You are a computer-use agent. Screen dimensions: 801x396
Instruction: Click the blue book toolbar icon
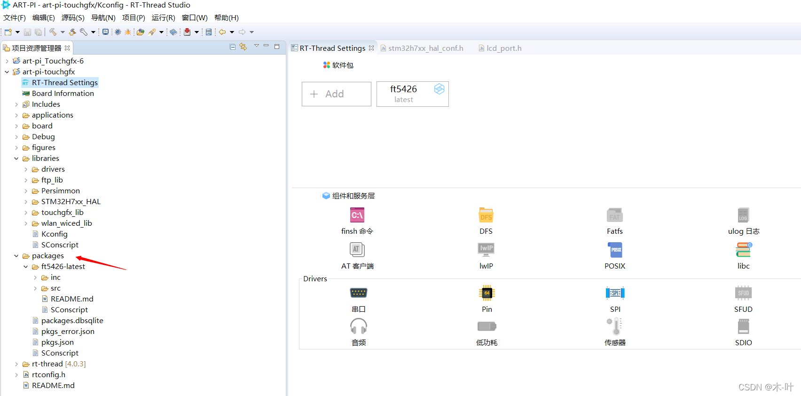(173, 32)
